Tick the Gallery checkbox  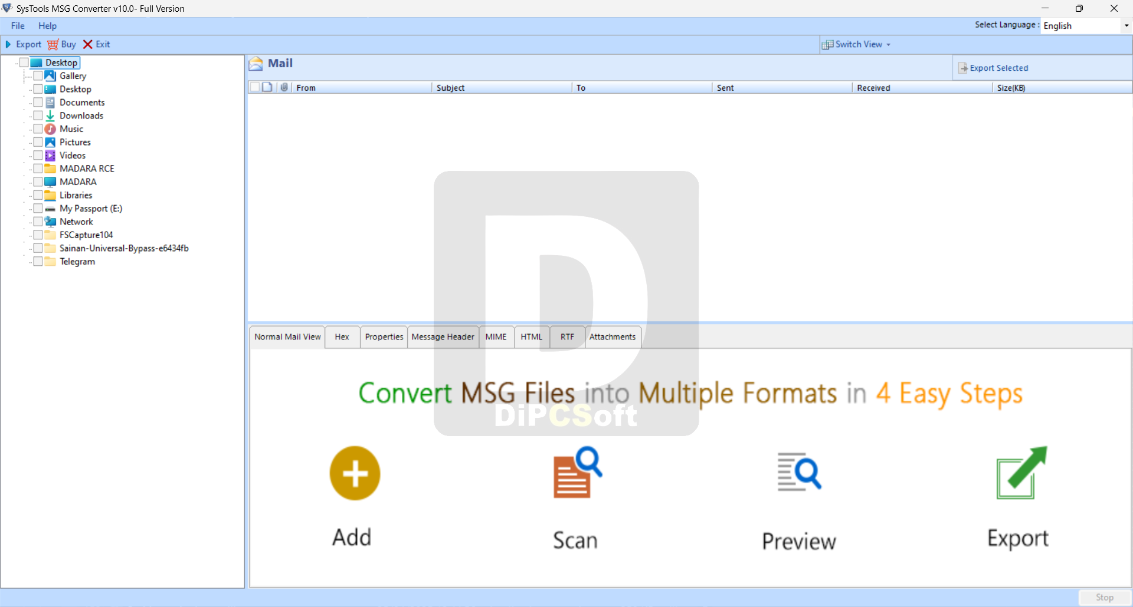tap(38, 76)
